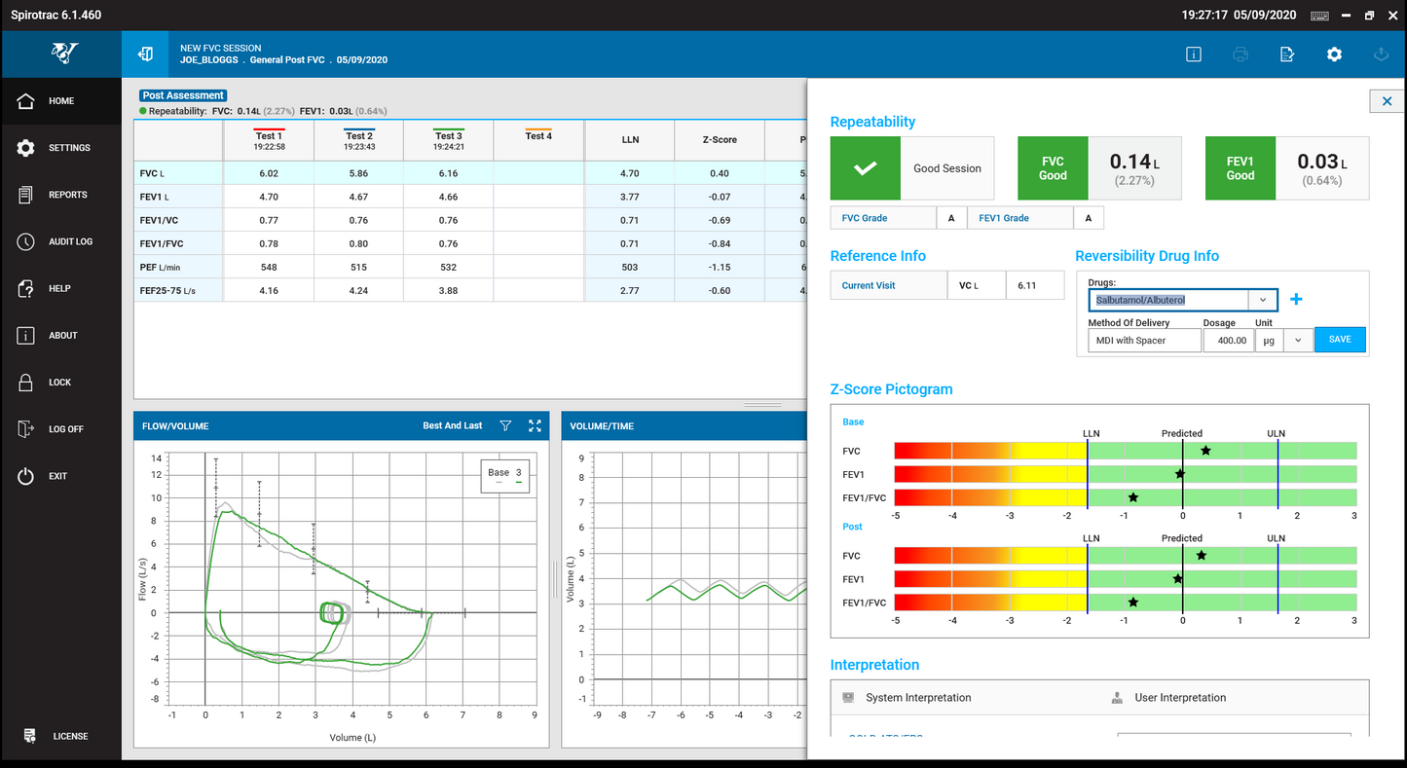Open the Best And Last display selector

pyautogui.click(x=455, y=425)
